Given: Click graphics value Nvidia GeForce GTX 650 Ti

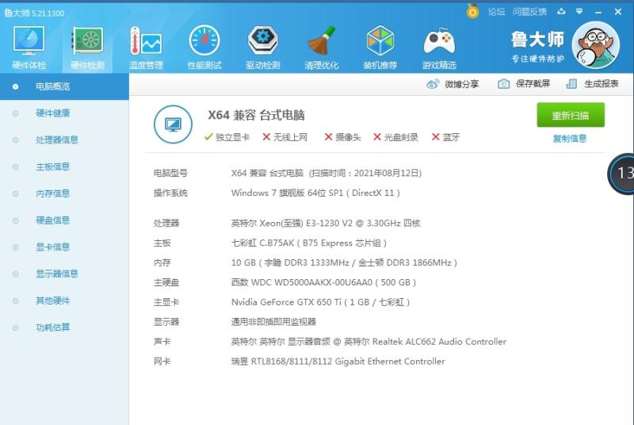Looking at the screenshot, I should 321,302.
